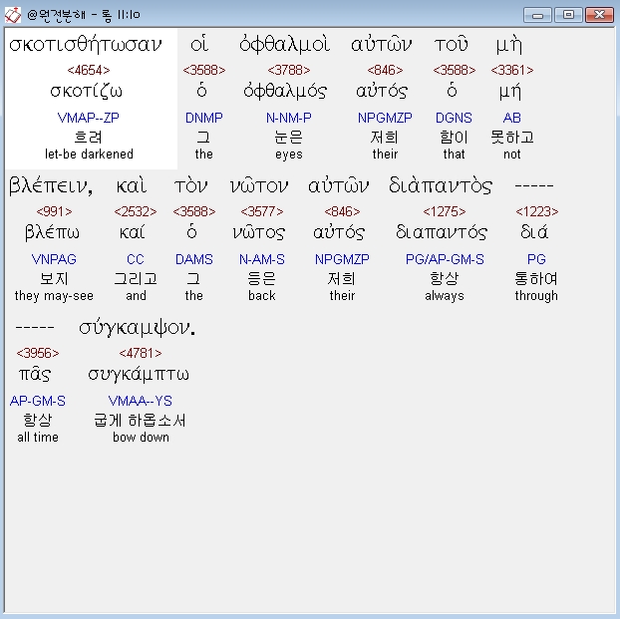Click Strong's number <2532>
The width and height of the screenshot is (620, 619).
136,211
